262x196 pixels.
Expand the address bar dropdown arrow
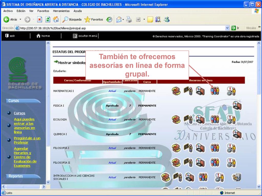click(227, 28)
